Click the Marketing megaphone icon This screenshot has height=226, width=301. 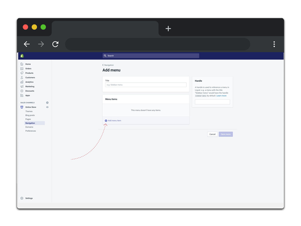tap(22, 87)
